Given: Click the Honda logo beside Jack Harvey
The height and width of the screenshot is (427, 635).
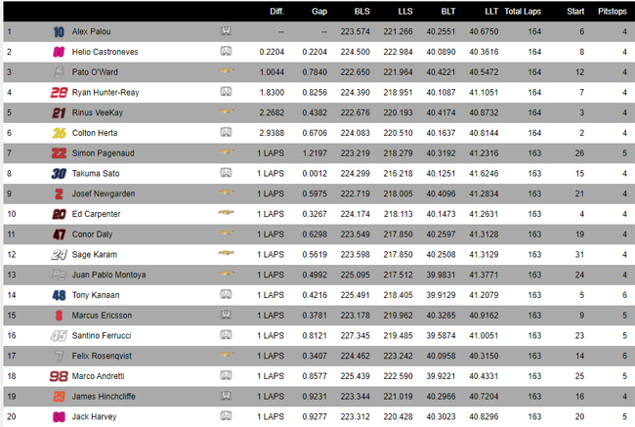Looking at the screenshot, I should (226, 415).
